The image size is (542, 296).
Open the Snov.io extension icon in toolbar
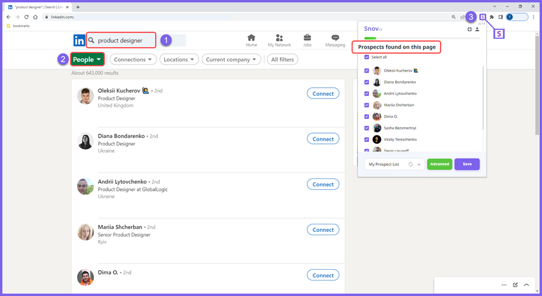coord(482,17)
